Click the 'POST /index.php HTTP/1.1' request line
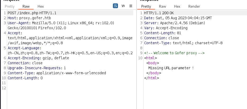This screenshot has width=247, height=109. [x=32, y=13]
